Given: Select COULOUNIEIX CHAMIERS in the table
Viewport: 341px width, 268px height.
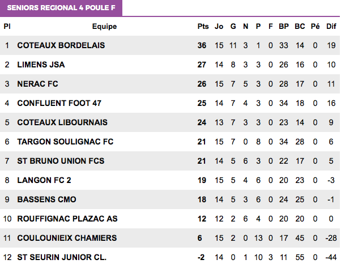Looking at the screenshot, I should [x=67, y=238].
